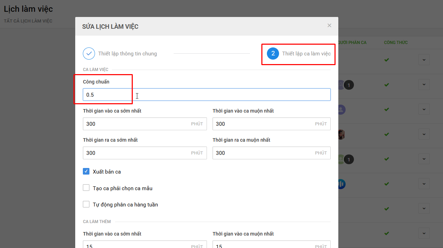443x248 pixels.
Task: Click the green checkmark in the photo avatar row
Action: tap(386, 134)
